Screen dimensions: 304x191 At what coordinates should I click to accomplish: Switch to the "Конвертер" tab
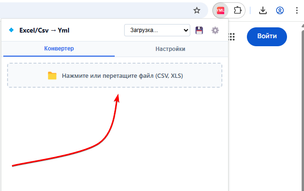59,49
